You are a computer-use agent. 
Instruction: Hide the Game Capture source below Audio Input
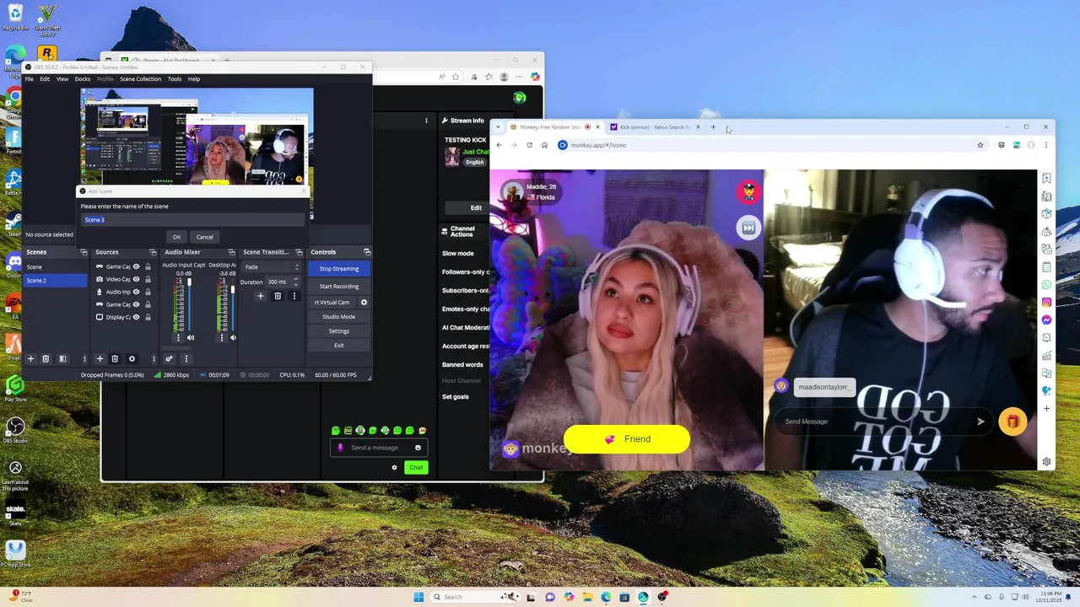tap(136, 304)
